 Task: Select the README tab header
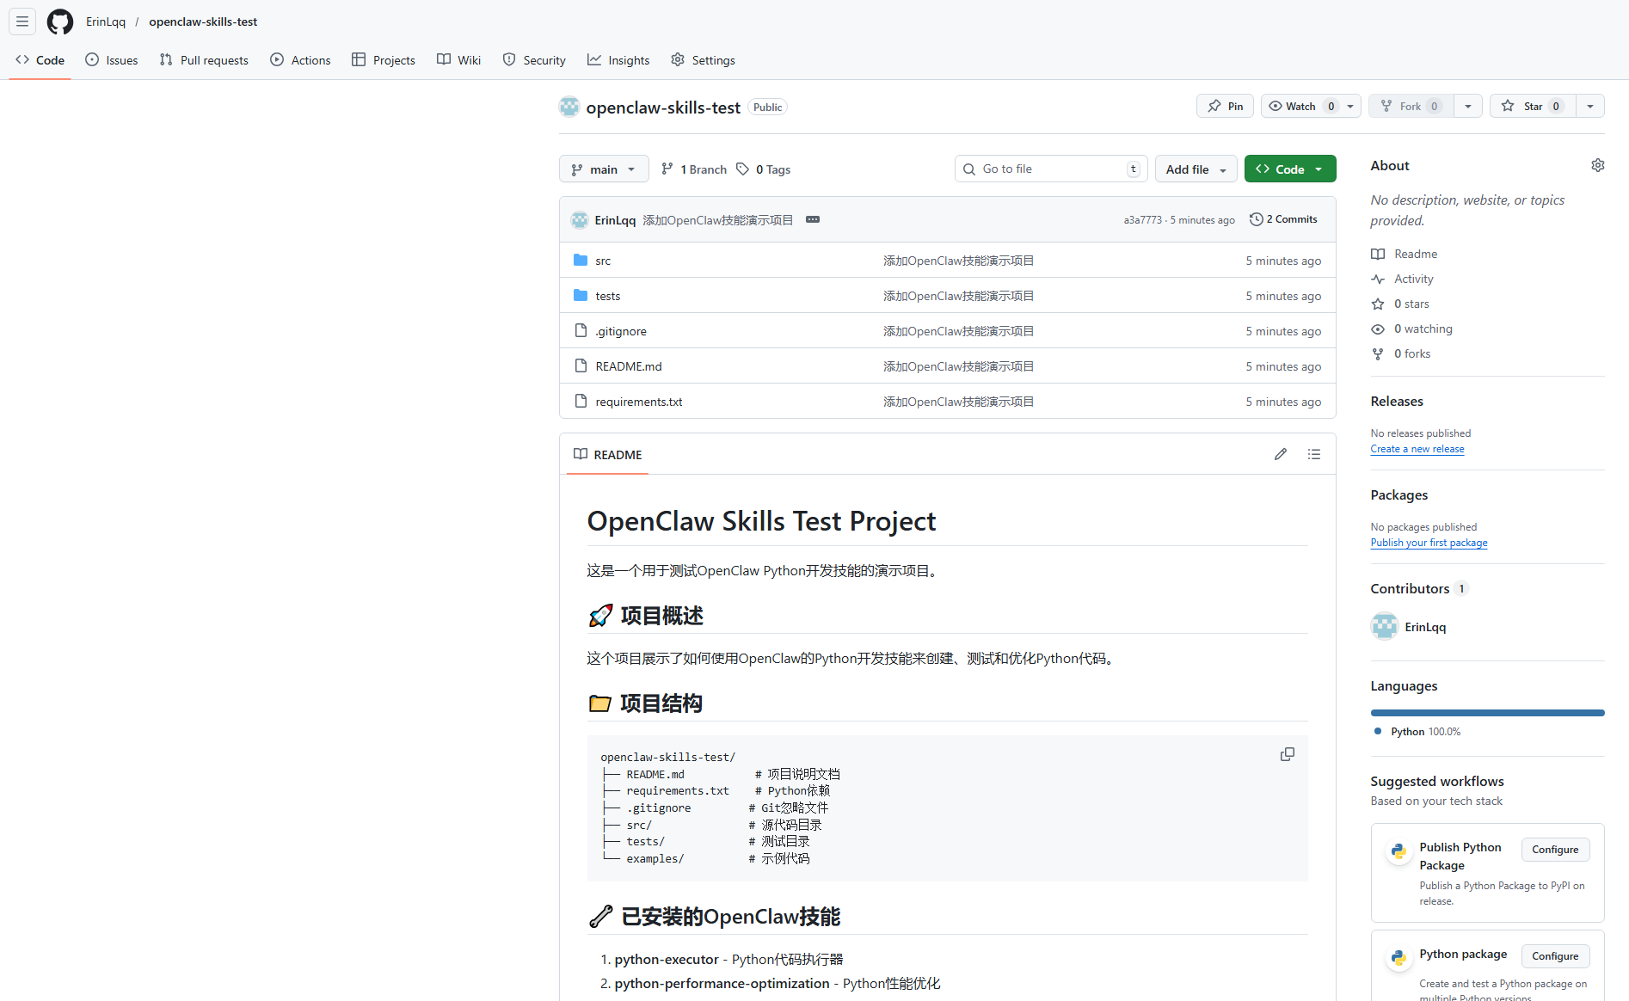(607, 454)
